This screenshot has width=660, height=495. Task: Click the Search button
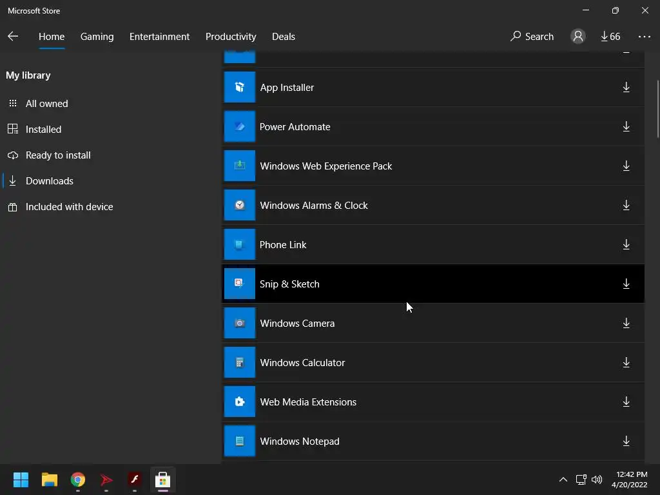[532, 37]
